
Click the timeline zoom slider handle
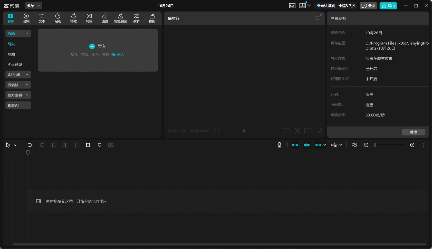point(375,145)
